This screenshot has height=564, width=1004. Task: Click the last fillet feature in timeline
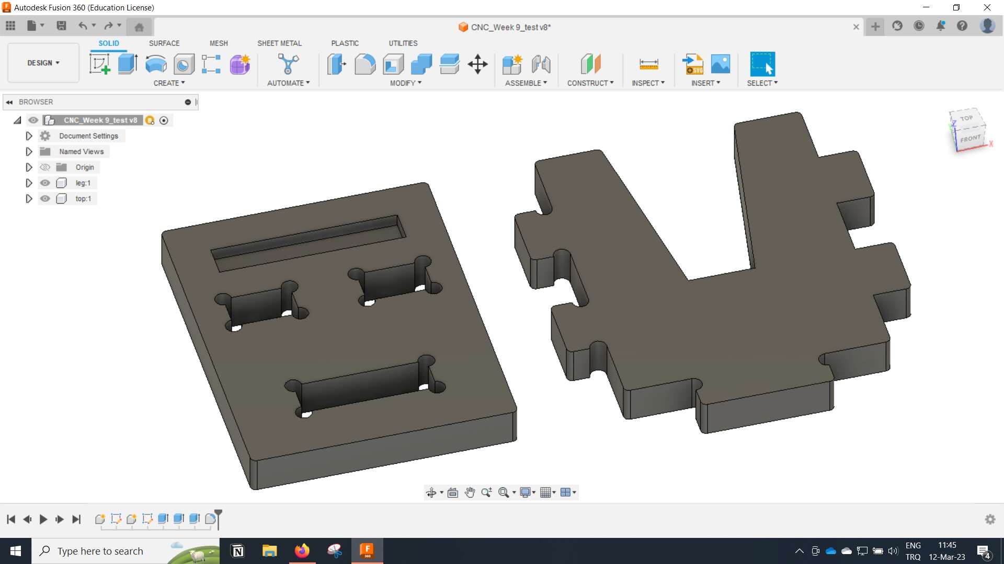point(210,519)
